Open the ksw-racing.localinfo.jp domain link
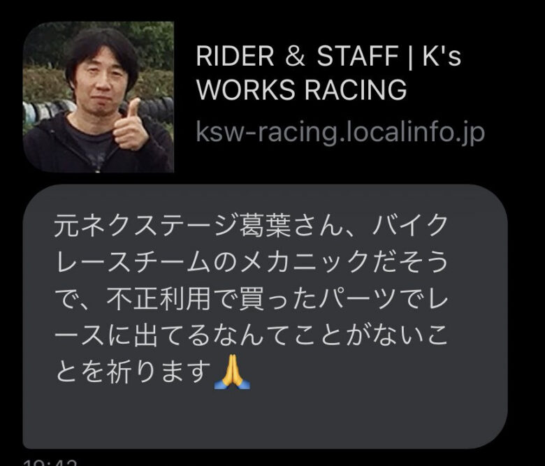This screenshot has height=466, width=545. [x=340, y=132]
